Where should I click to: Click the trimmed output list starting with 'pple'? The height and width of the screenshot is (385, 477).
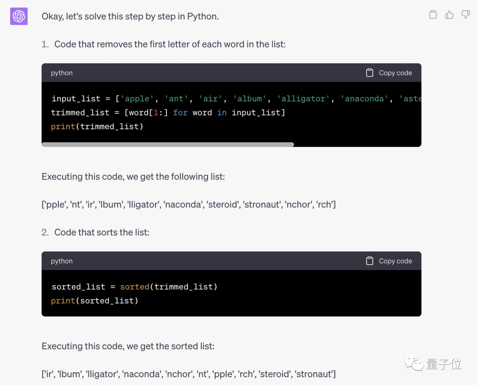(x=189, y=204)
